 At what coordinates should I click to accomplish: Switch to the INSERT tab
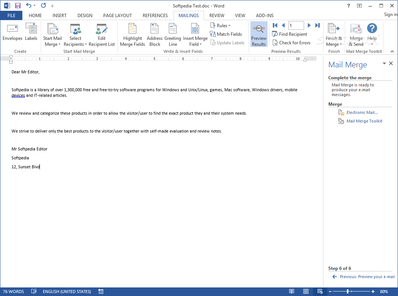click(59, 16)
